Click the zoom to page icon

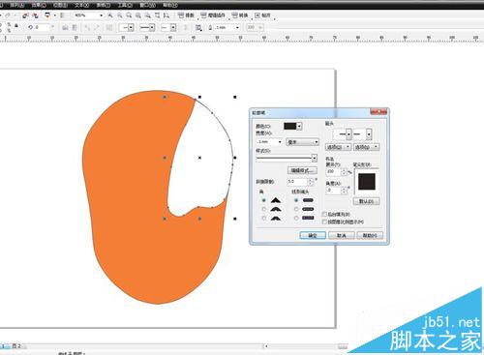157,15
